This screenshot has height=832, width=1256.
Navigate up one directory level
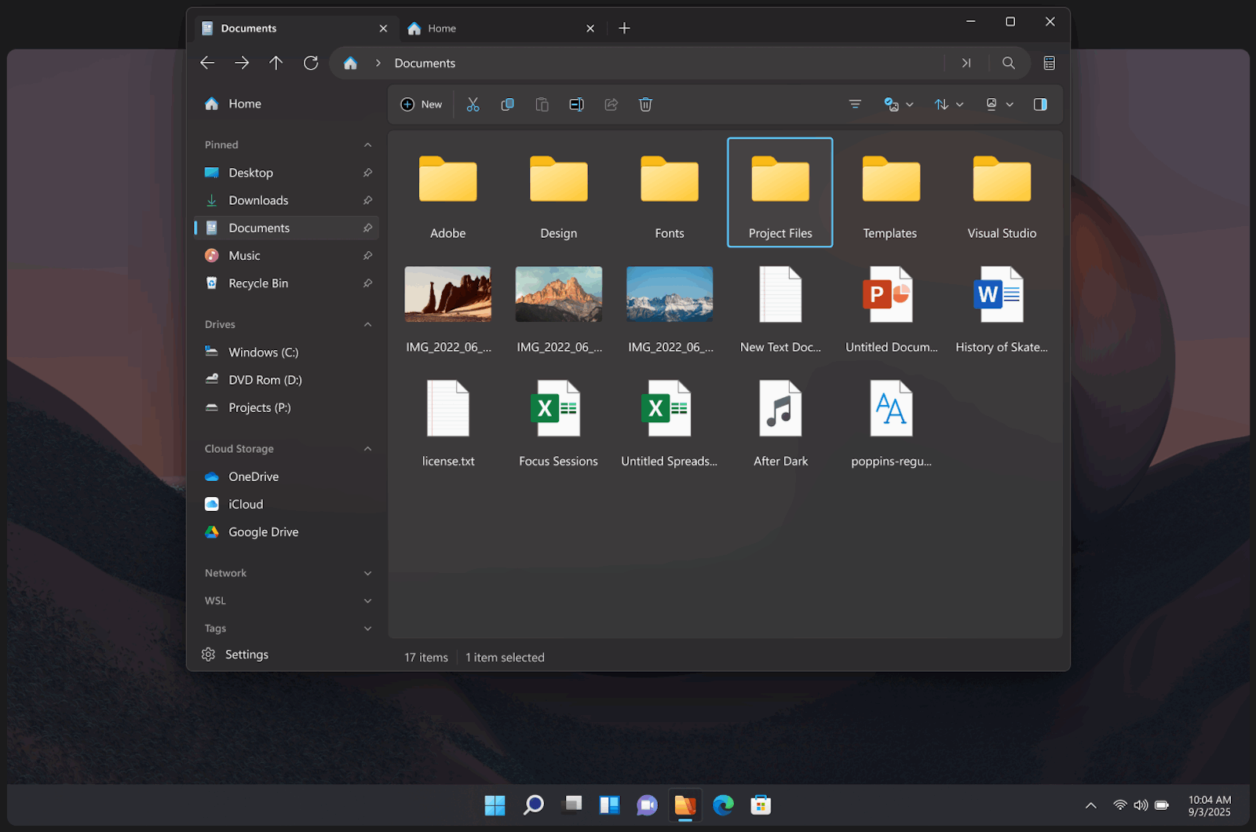[276, 63]
